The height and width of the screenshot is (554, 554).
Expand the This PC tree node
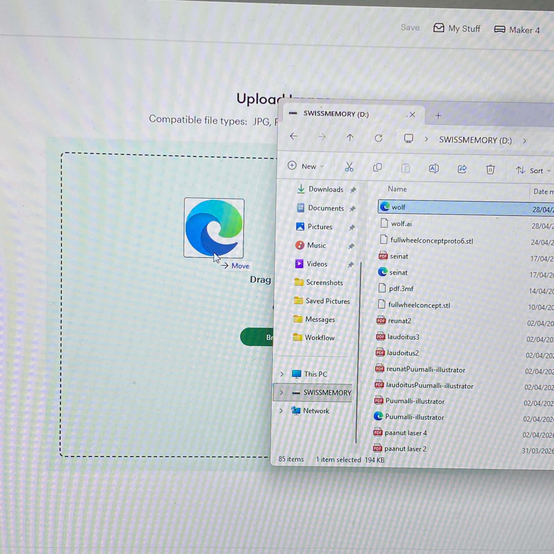[x=282, y=374]
